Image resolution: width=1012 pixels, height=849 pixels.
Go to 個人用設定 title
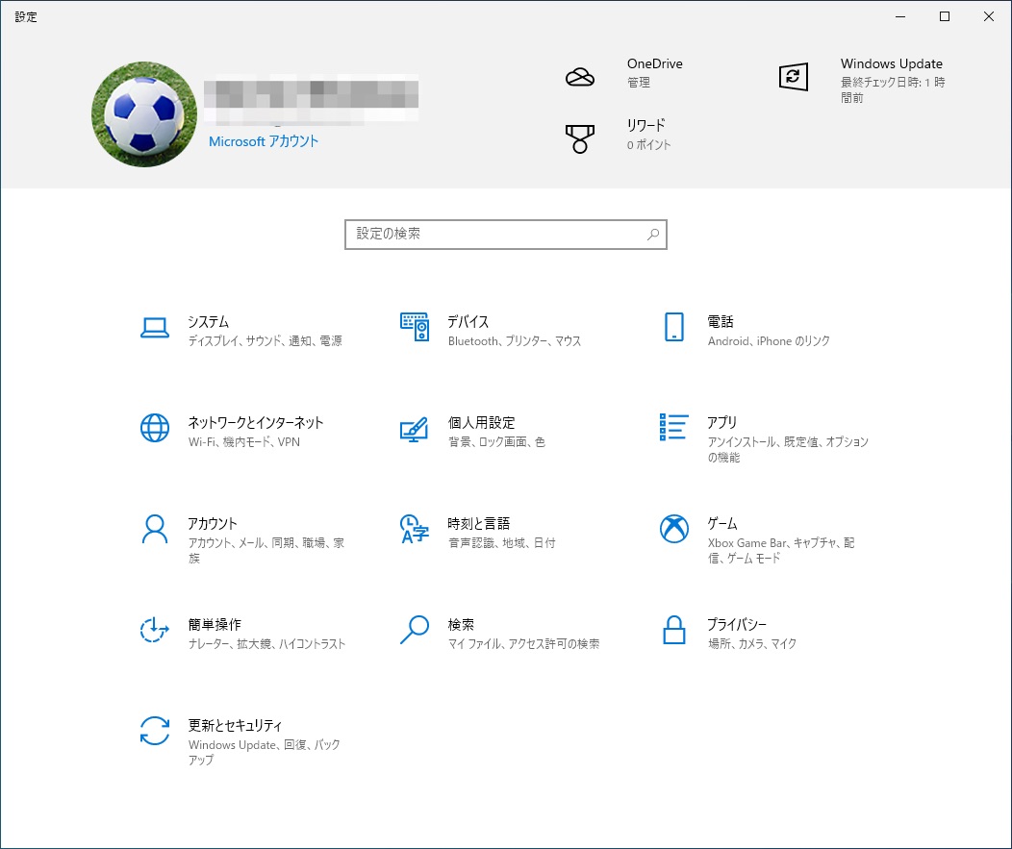coord(482,422)
